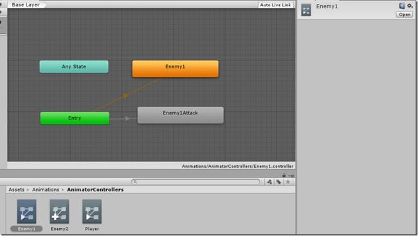This screenshot has width=418, height=236.
Task: Click the AnimatorControllers breadcrumb
Action: [x=95, y=190]
